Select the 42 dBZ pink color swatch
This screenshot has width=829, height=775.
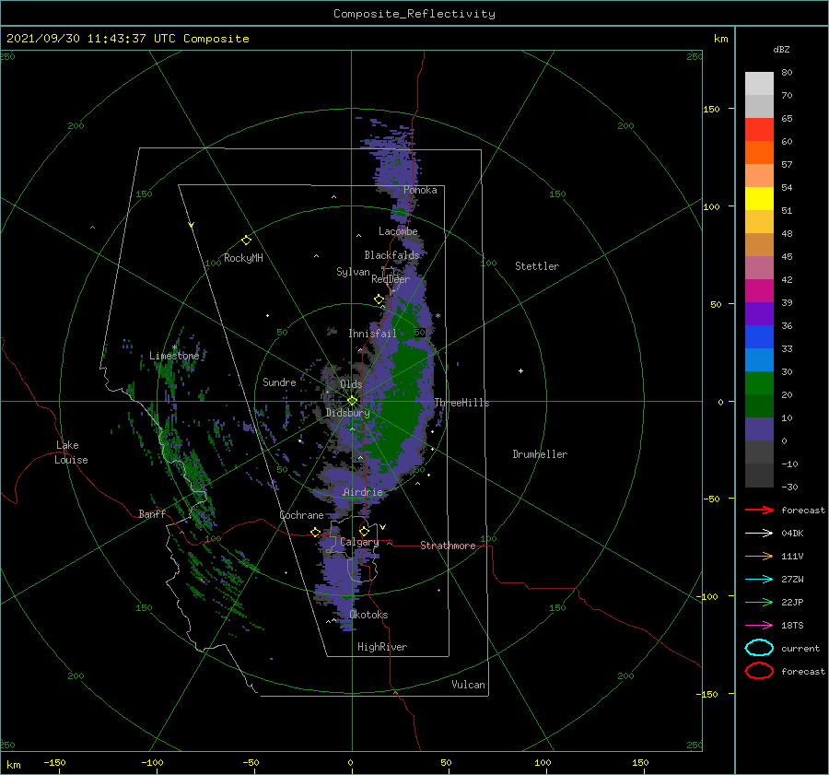click(x=759, y=267)
